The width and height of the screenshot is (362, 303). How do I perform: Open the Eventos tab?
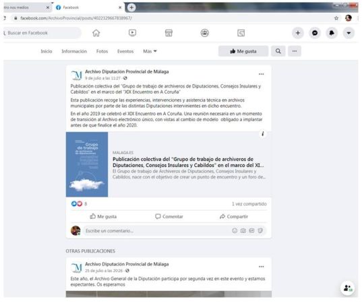125,51
